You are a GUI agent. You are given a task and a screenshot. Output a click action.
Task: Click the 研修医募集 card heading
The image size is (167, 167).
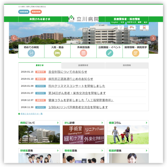coord(27,151)
